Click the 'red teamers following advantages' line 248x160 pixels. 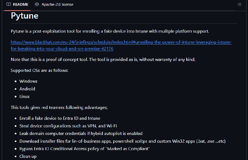(x=59, y=108)
